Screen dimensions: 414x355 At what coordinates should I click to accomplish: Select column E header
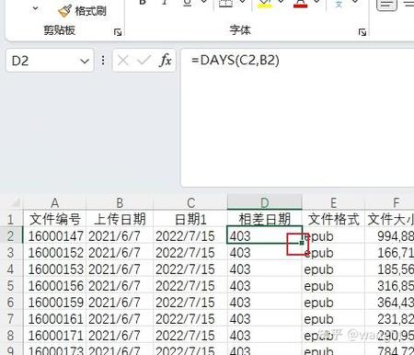click(x=334, y=202)
